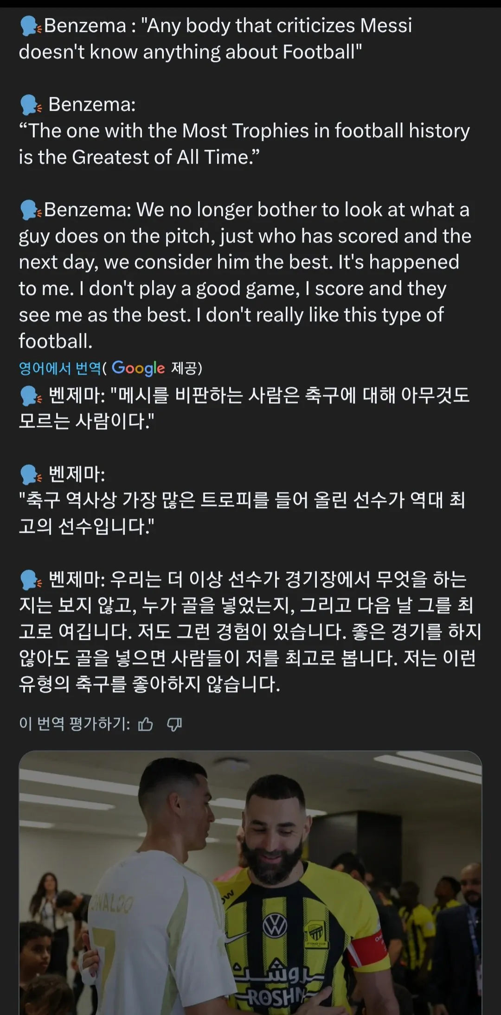The image size is (501, 1015).
Task: Tap the '영어에서 번역' translation link
Action: pos(60,368)
